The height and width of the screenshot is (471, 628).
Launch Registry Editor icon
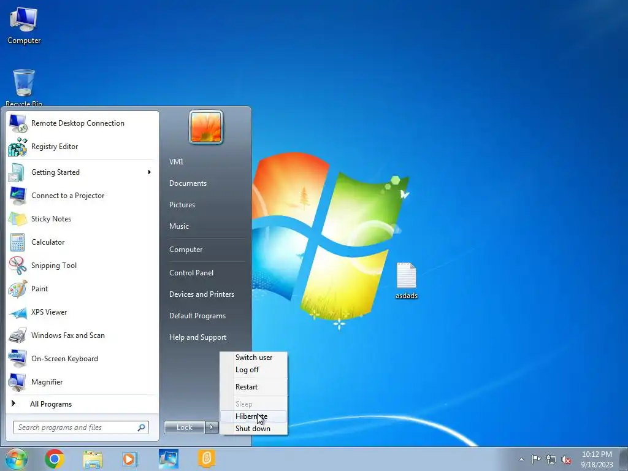coord(18,147)
